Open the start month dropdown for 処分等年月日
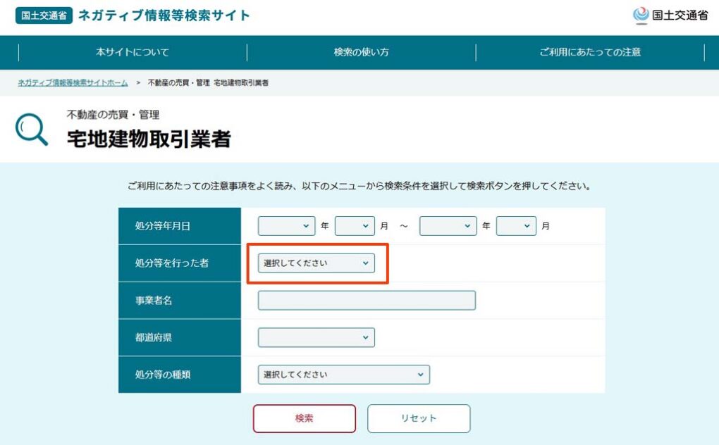 click(x=355, y=226)
